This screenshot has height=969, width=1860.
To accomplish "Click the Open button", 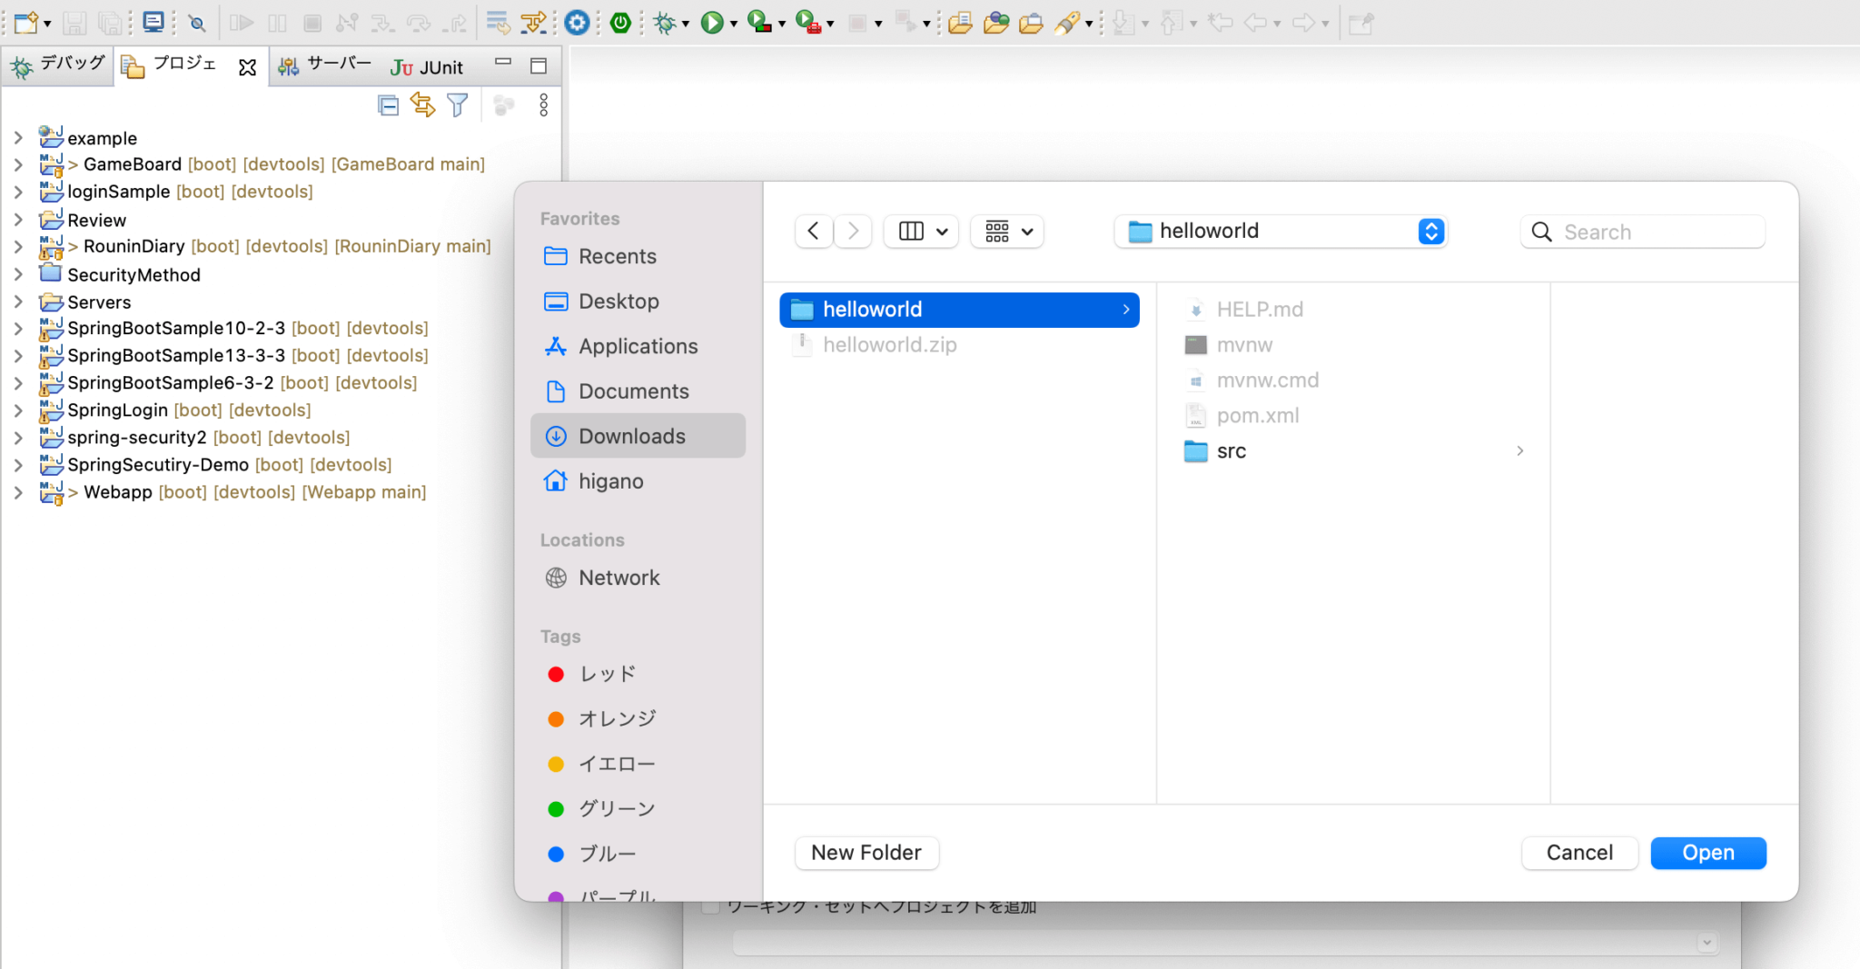I will (1707, 853).
